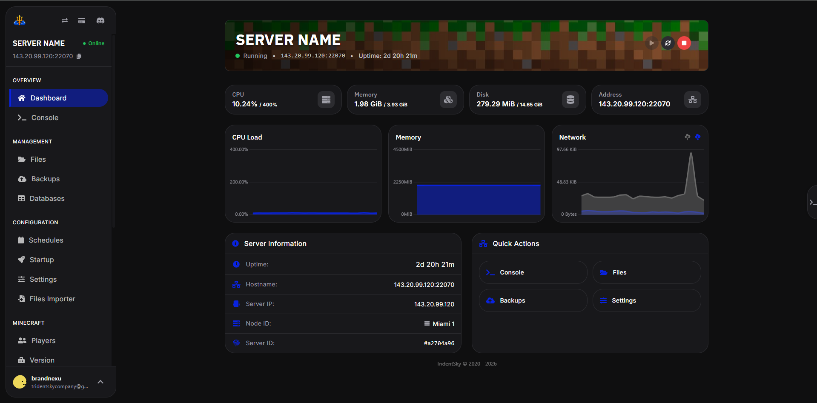Expand the Version selector under Minecraft
817x403 pixels.
[42, 360]
